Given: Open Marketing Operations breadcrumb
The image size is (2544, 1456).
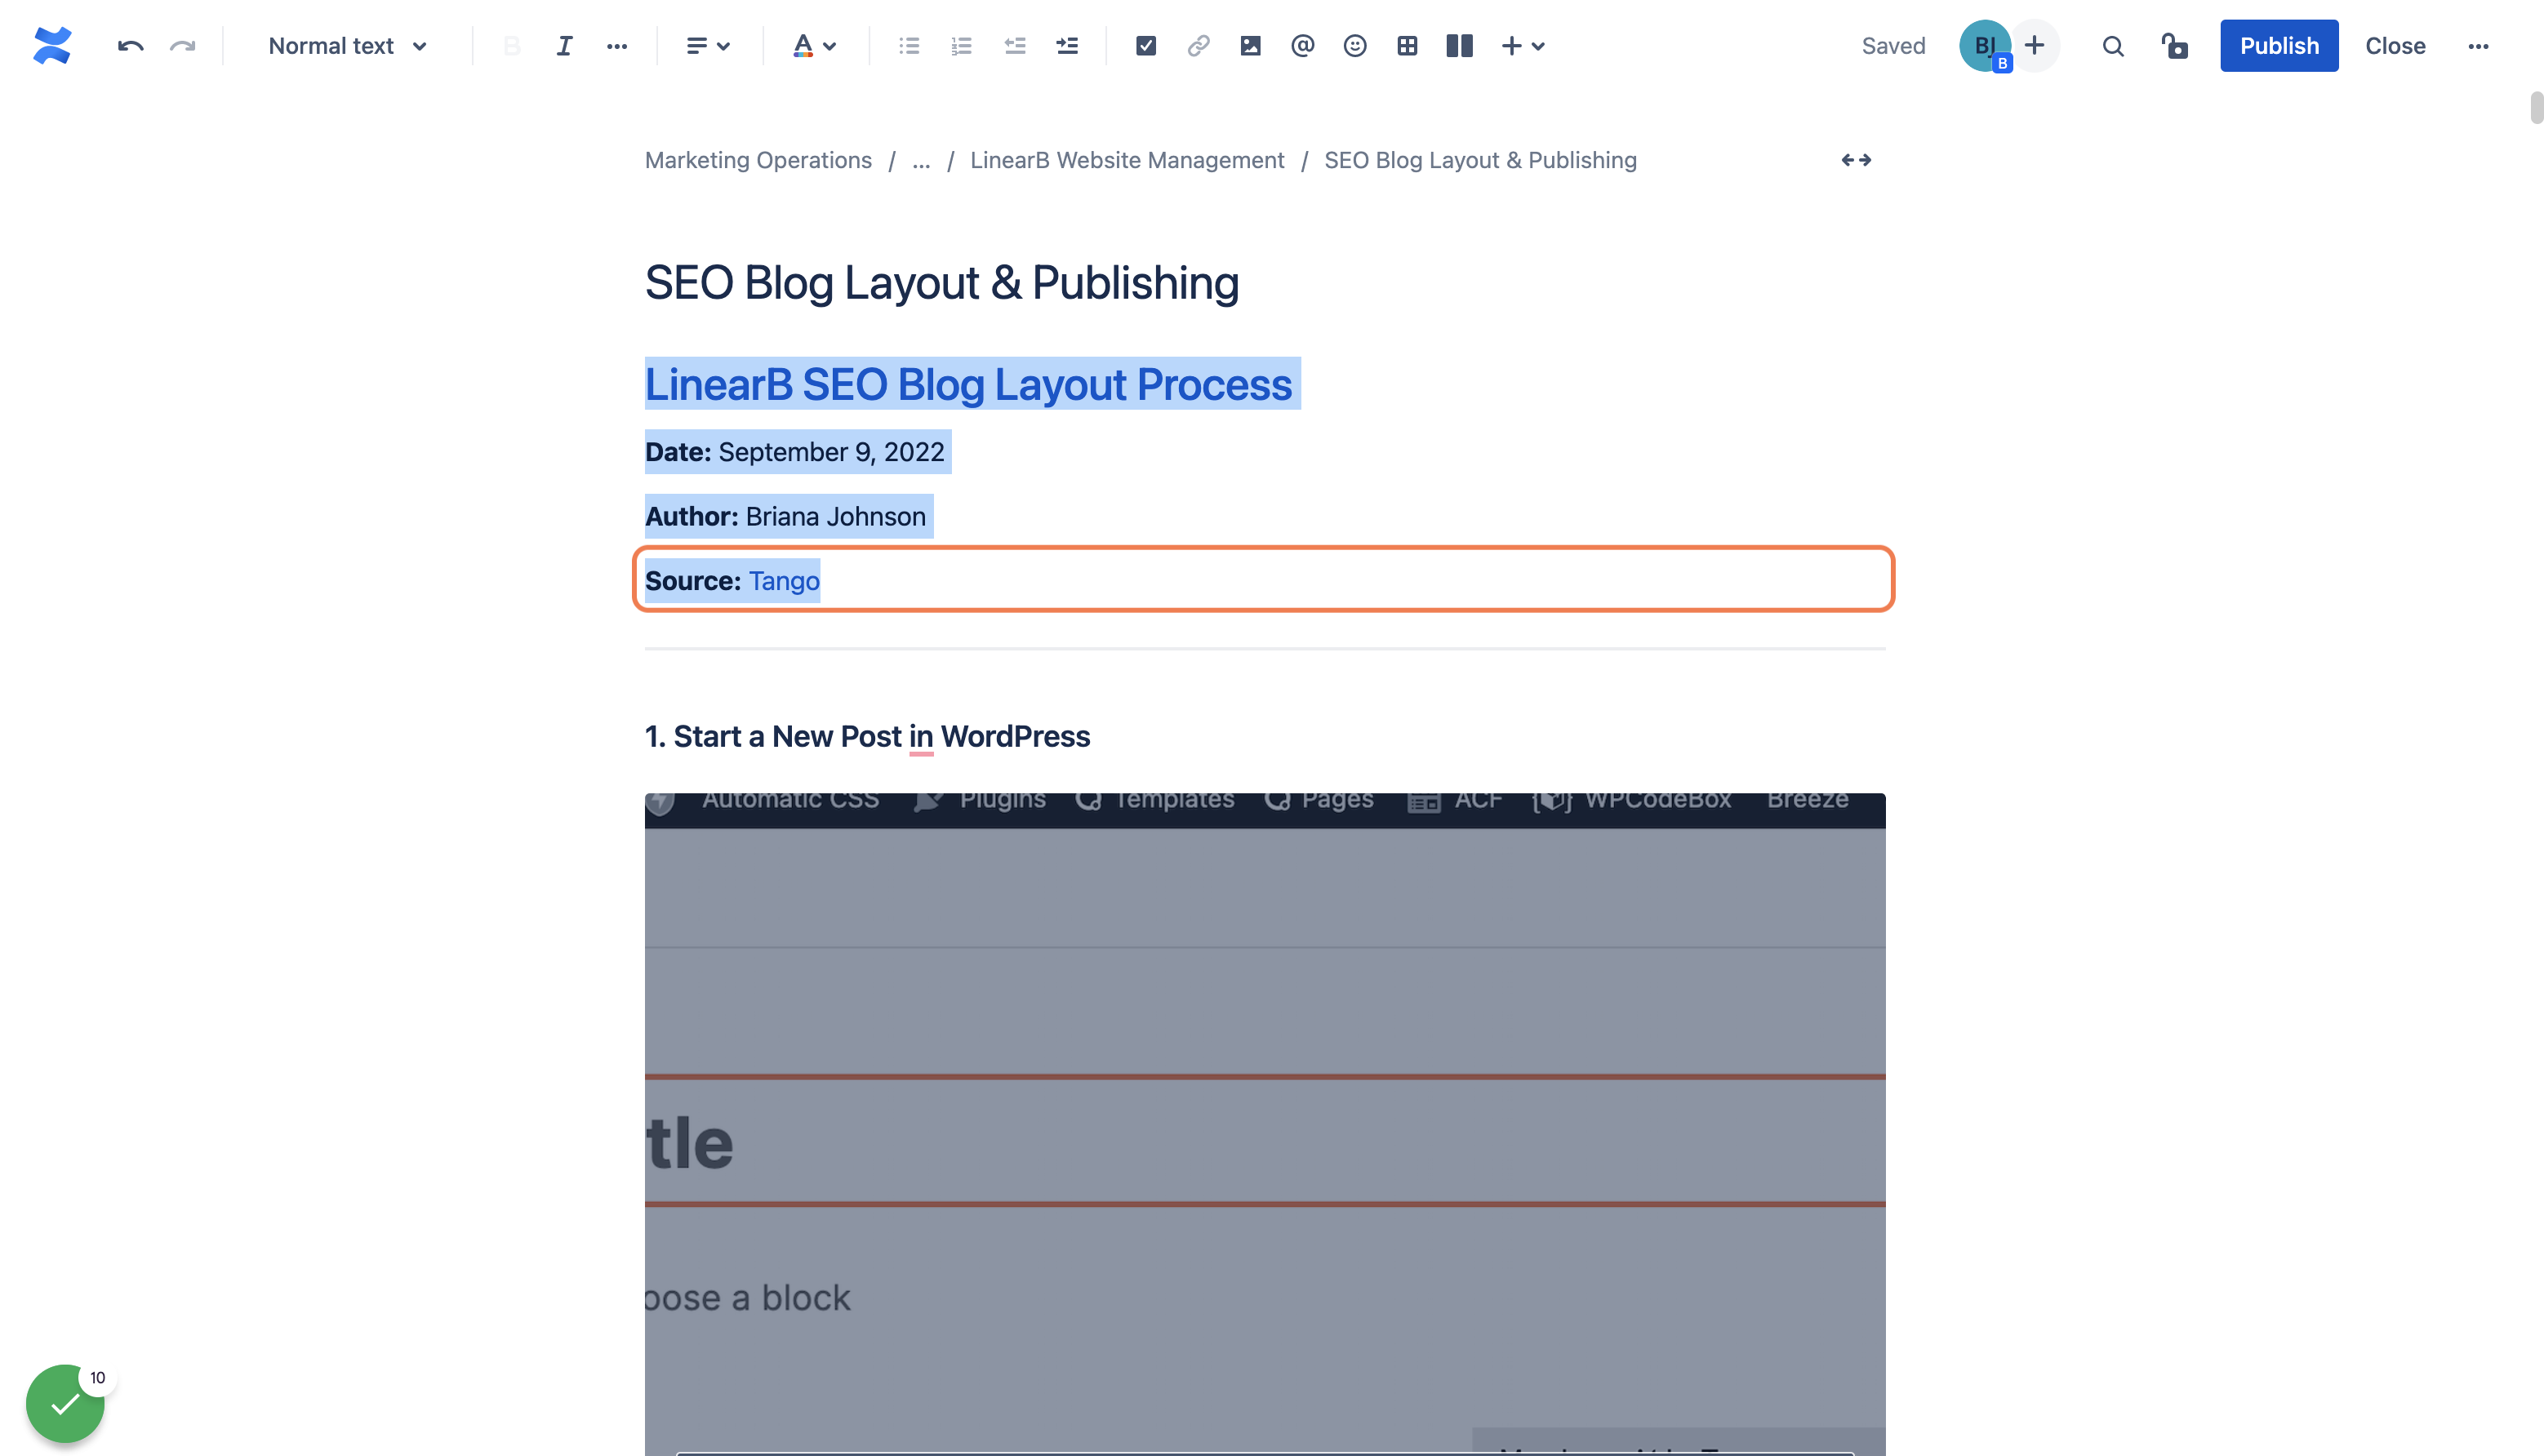Looking at the screenshot, I should (x=758, y=160).
